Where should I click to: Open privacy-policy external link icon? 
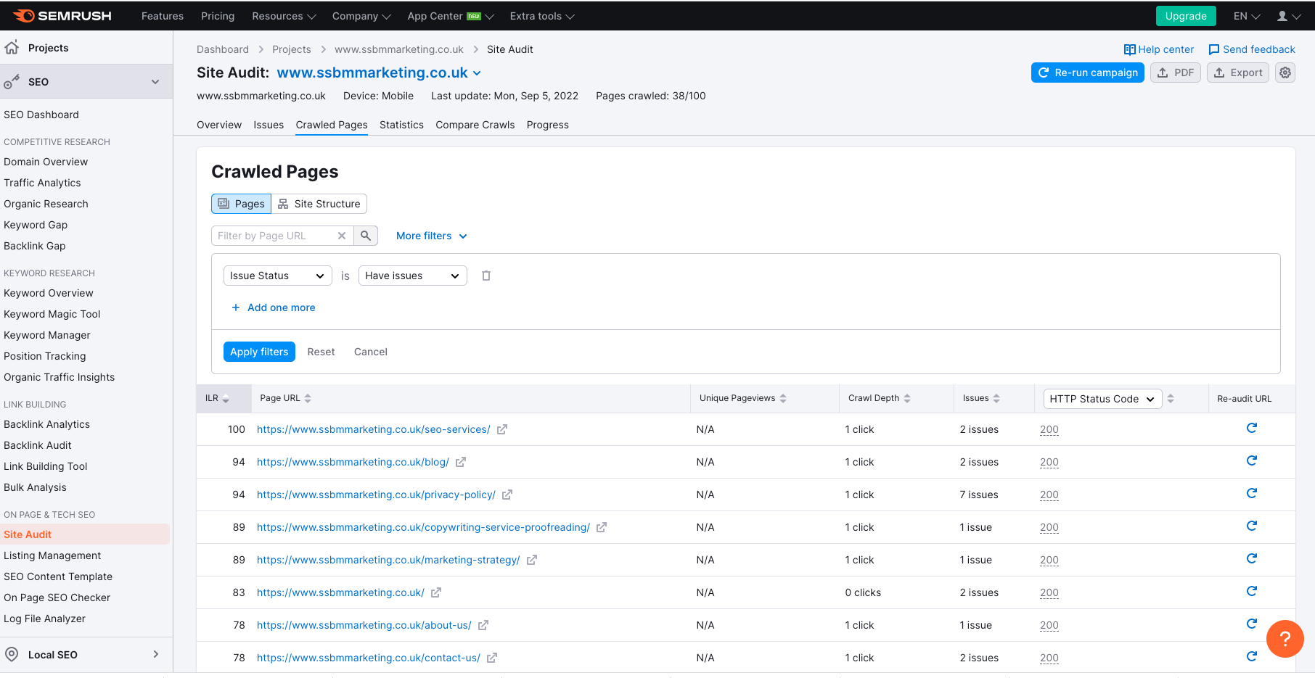click(507, 495)
